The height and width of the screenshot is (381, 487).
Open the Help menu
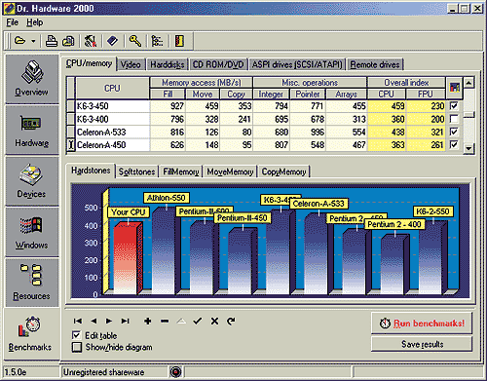click(34, 22)
